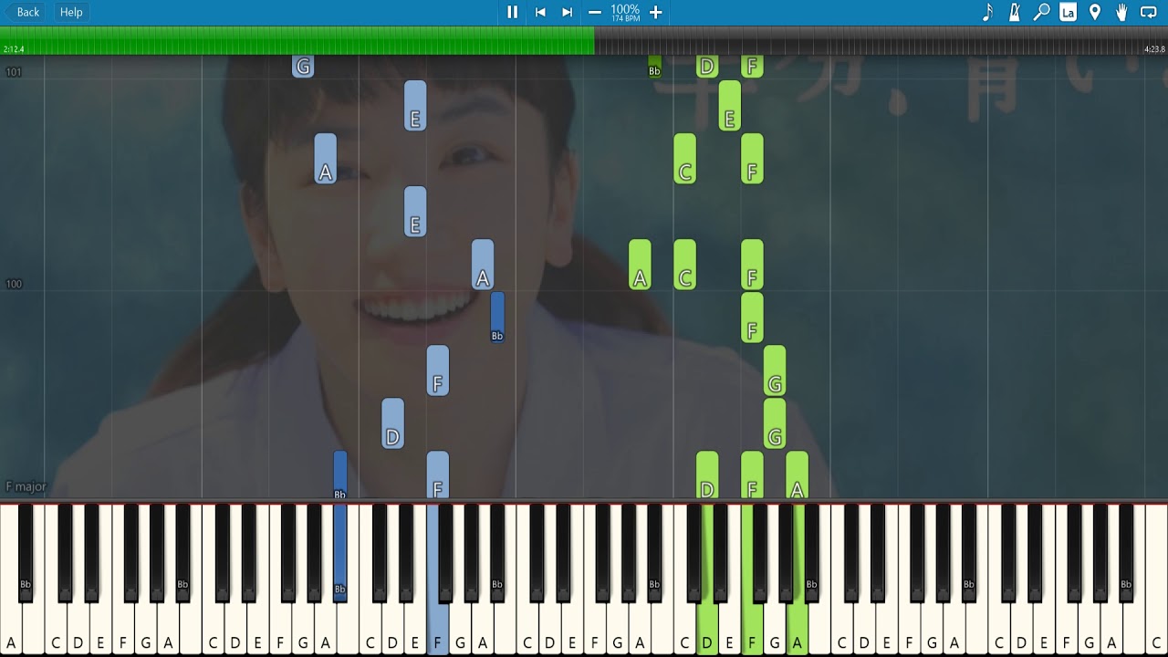Skip back to the previous section
1168x657 pixels.
pos(540,12)
